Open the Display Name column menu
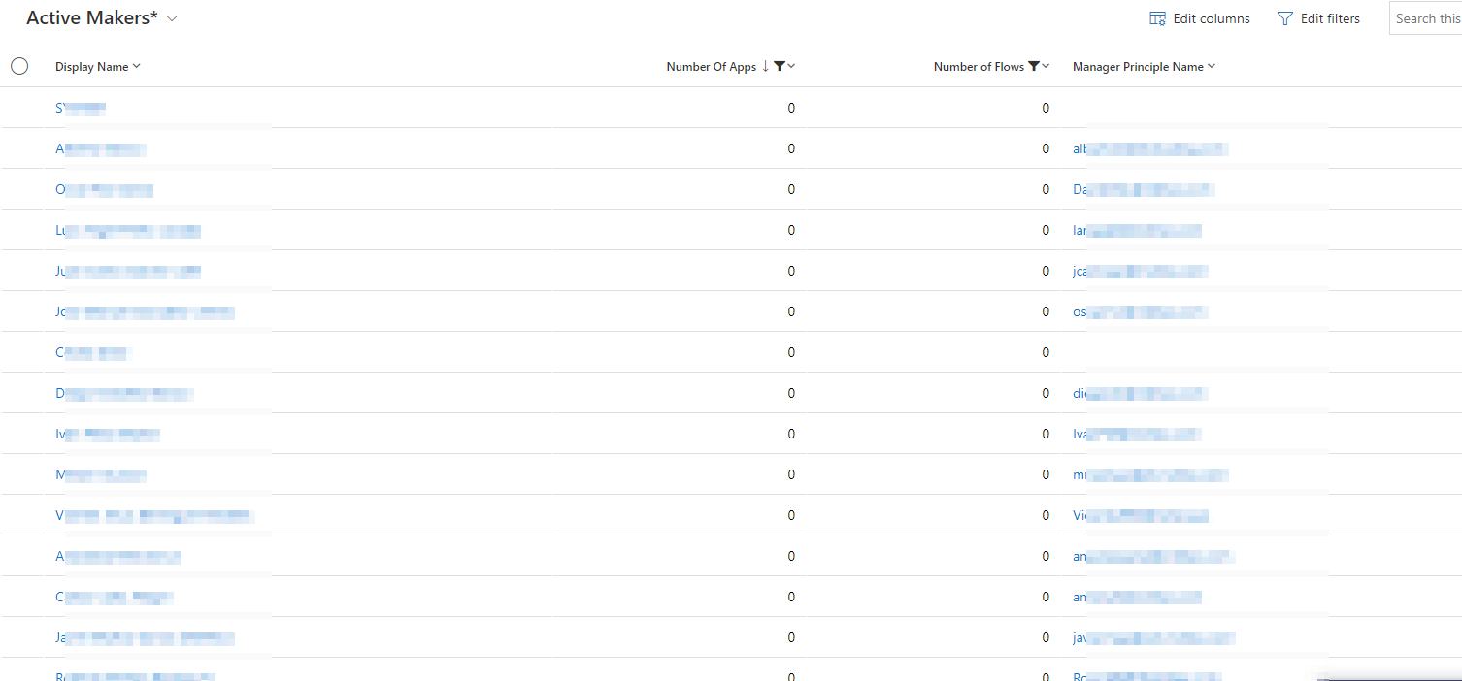 pos(135,66)
